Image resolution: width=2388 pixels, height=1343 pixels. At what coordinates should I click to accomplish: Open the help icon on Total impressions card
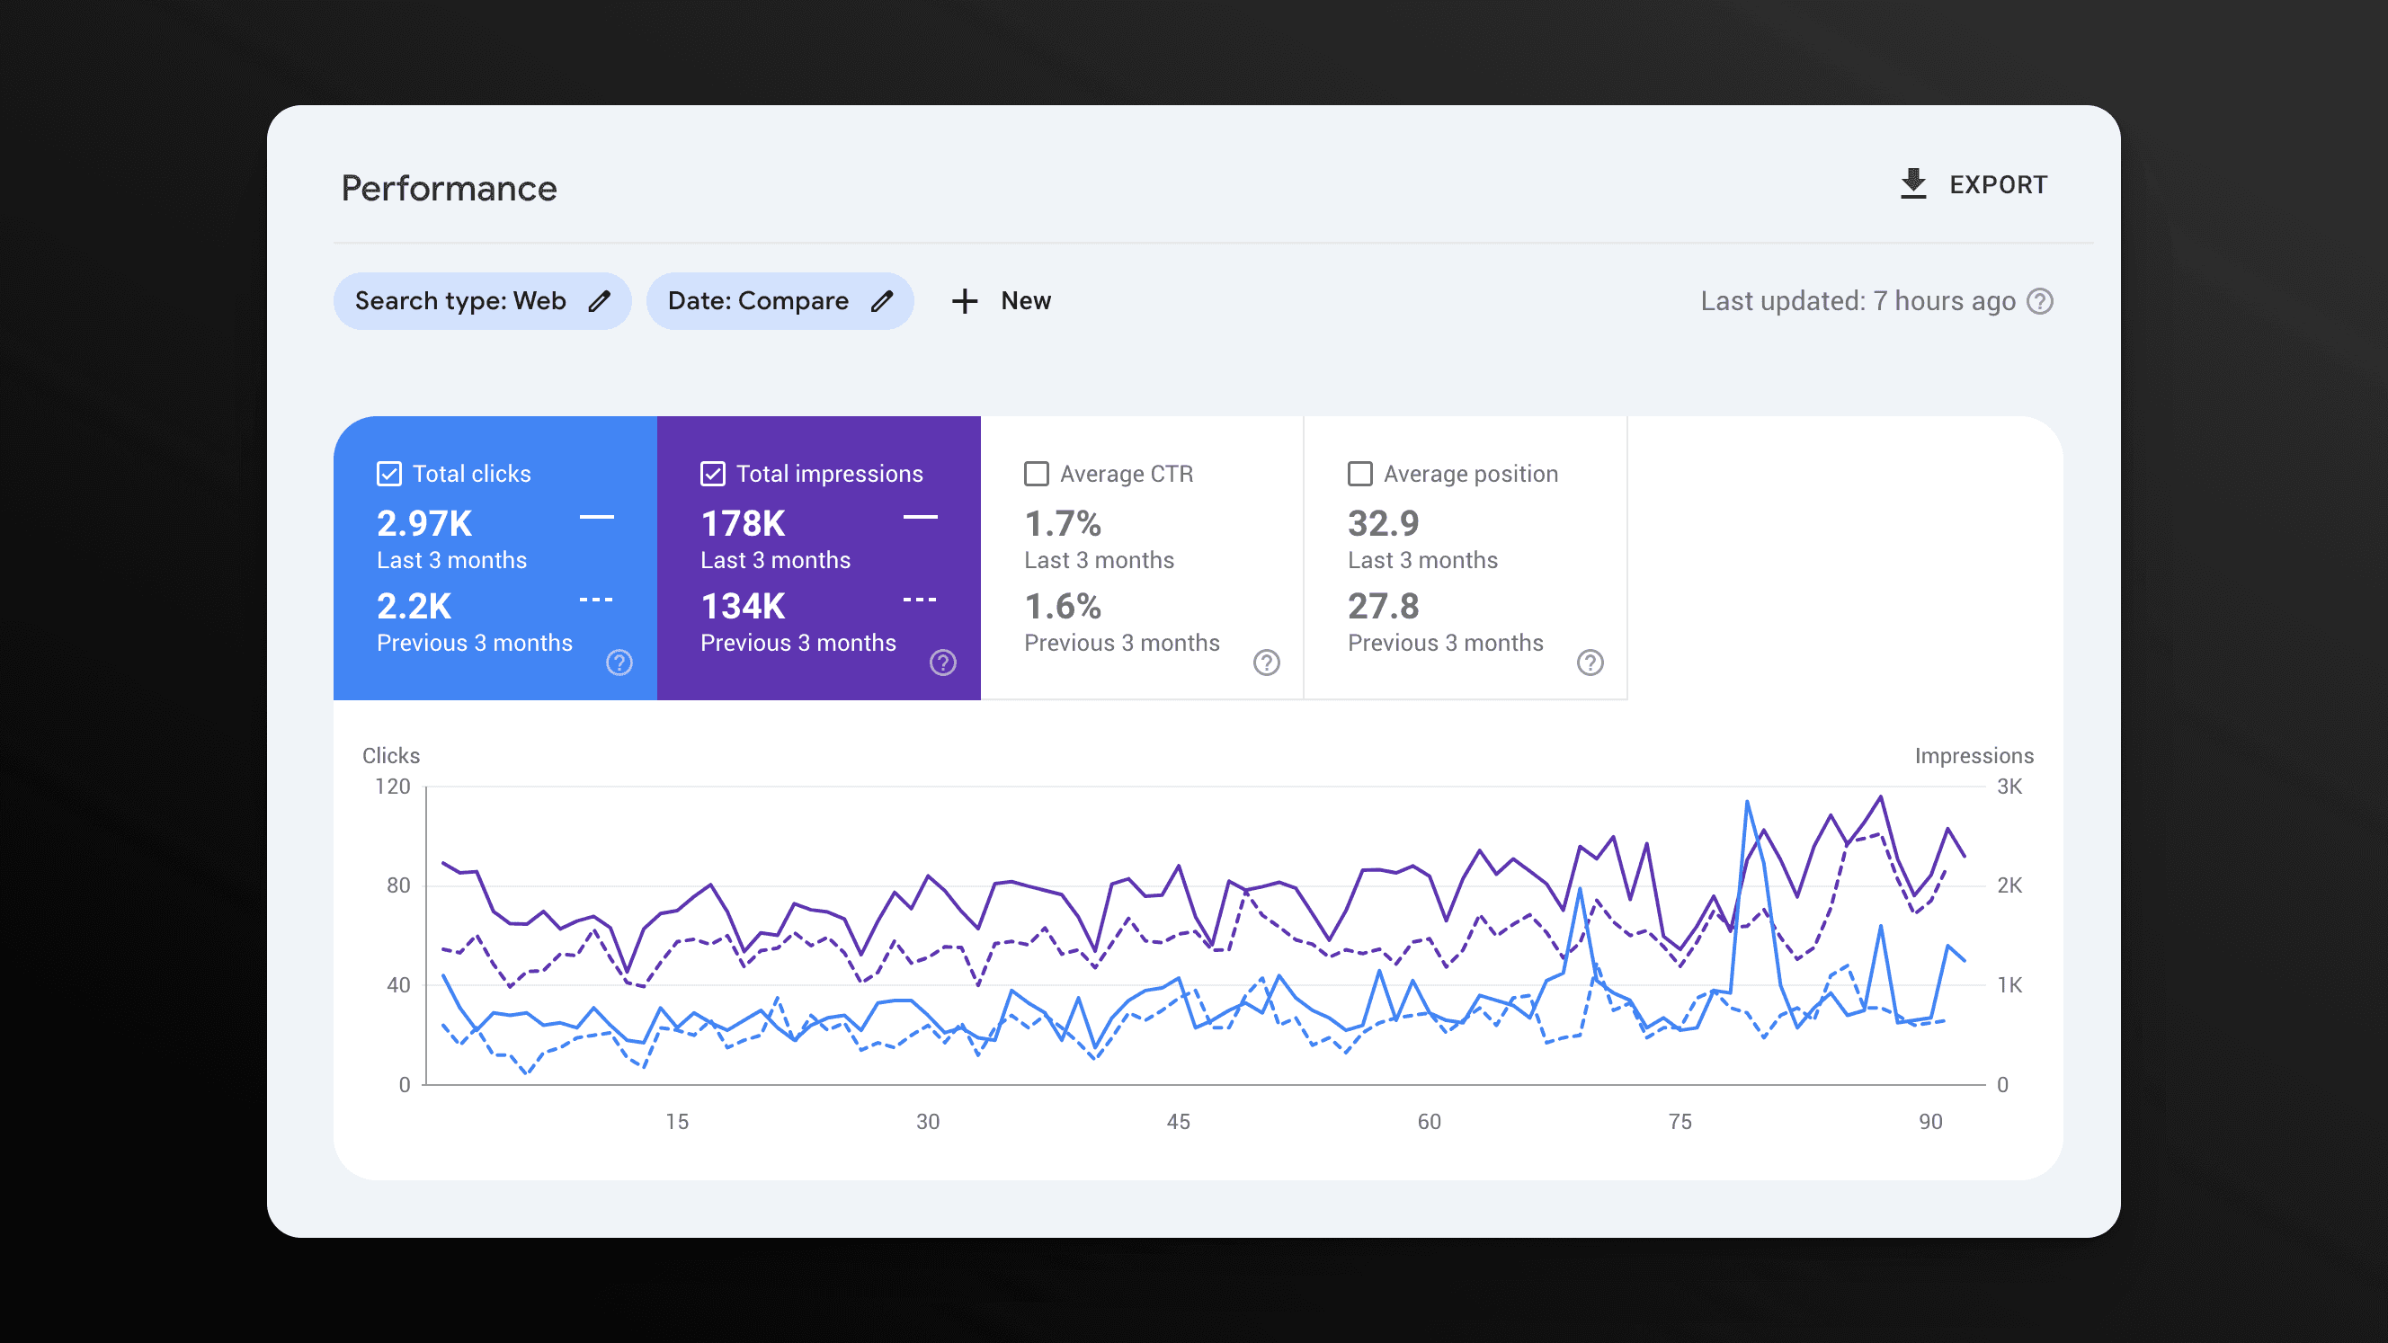point(942,662)
